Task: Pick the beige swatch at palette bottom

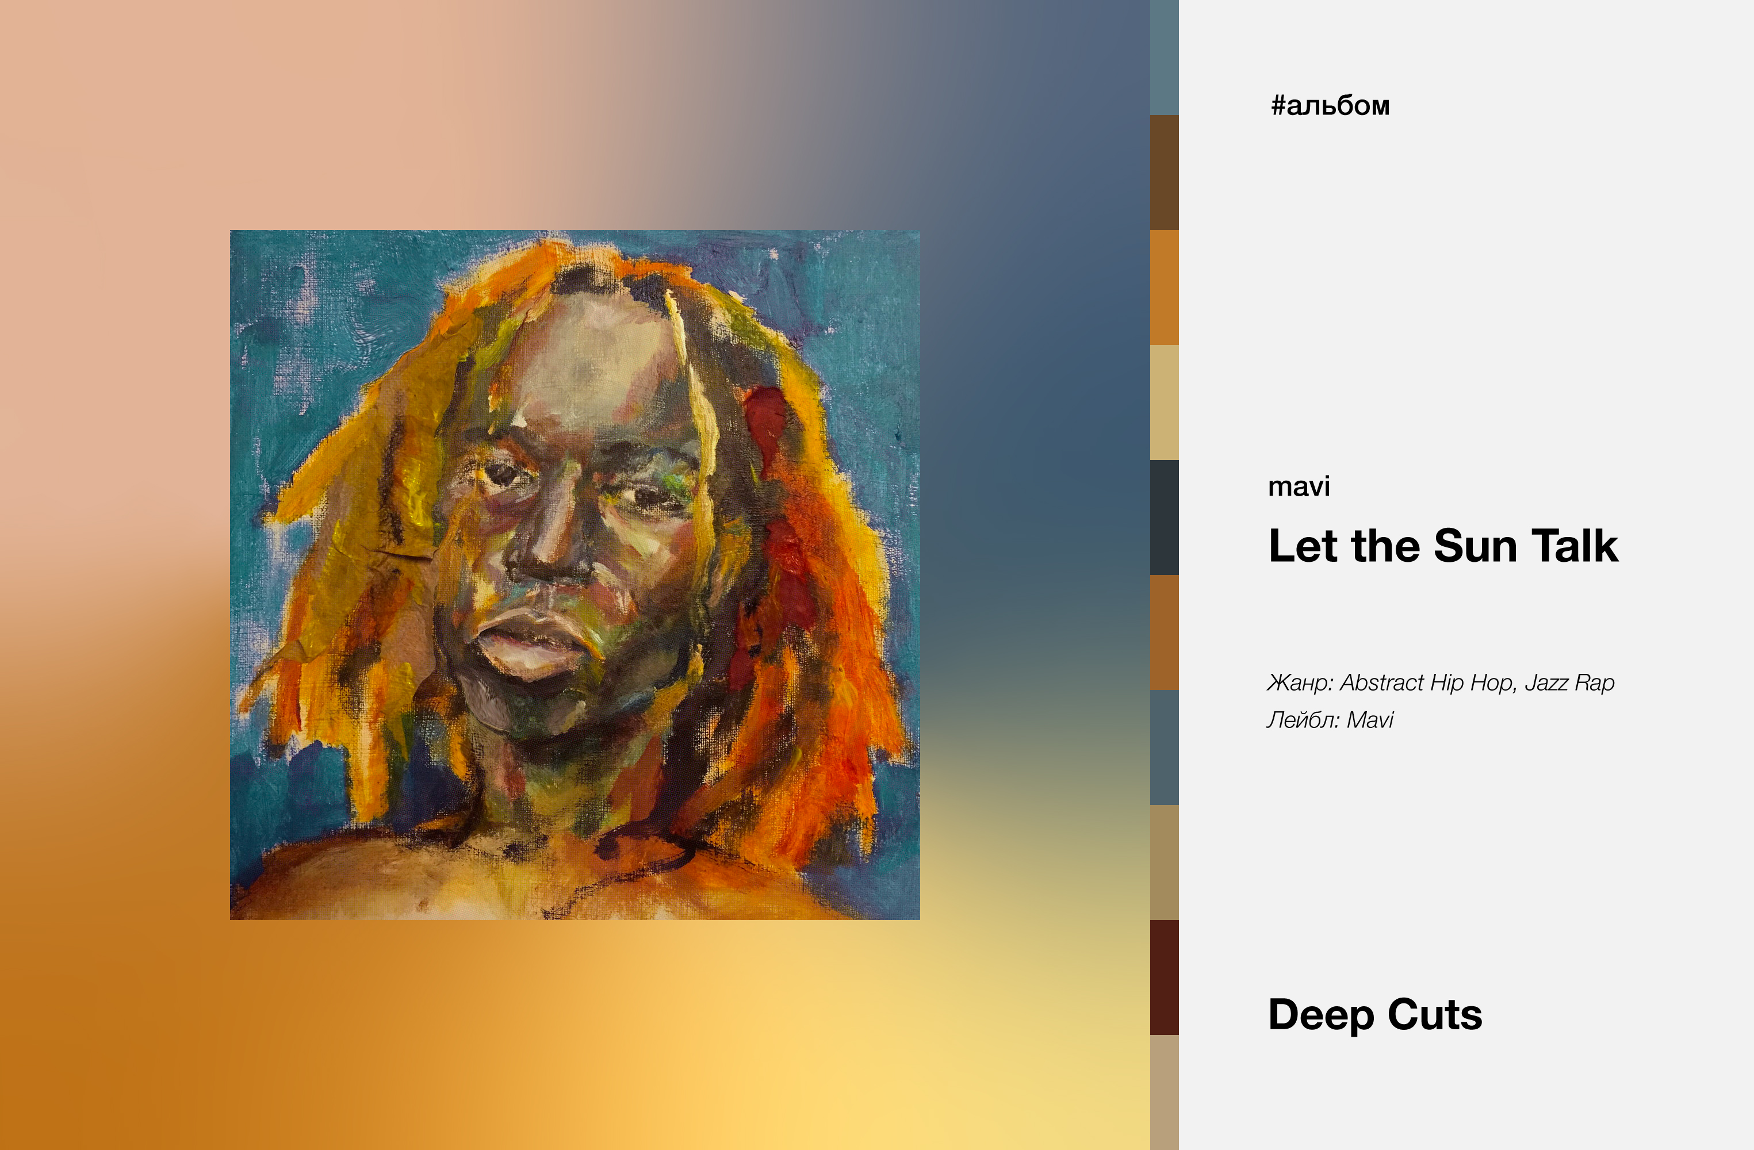Action: coord(1165,1092)
